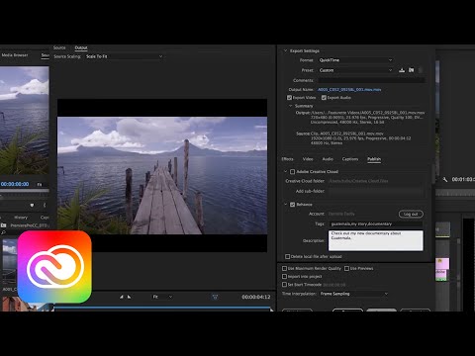Click the Behance Tags input field
The height and width of the screenshot is (356, 475).
(x=376, y=223)
